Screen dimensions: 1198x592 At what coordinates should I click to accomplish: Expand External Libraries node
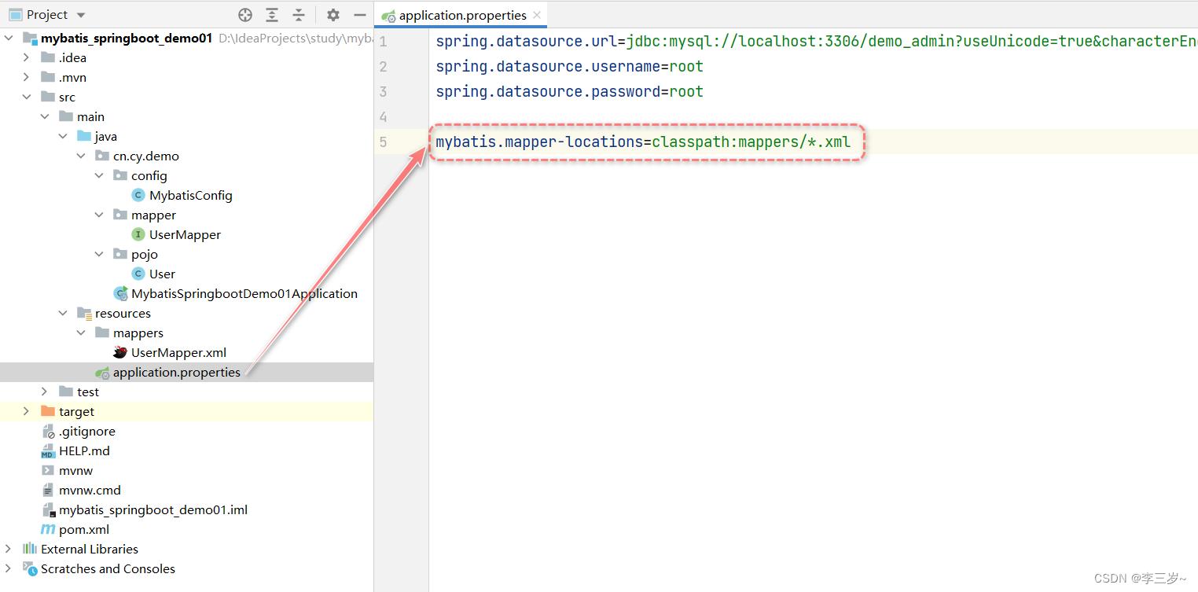click(9, 549)
